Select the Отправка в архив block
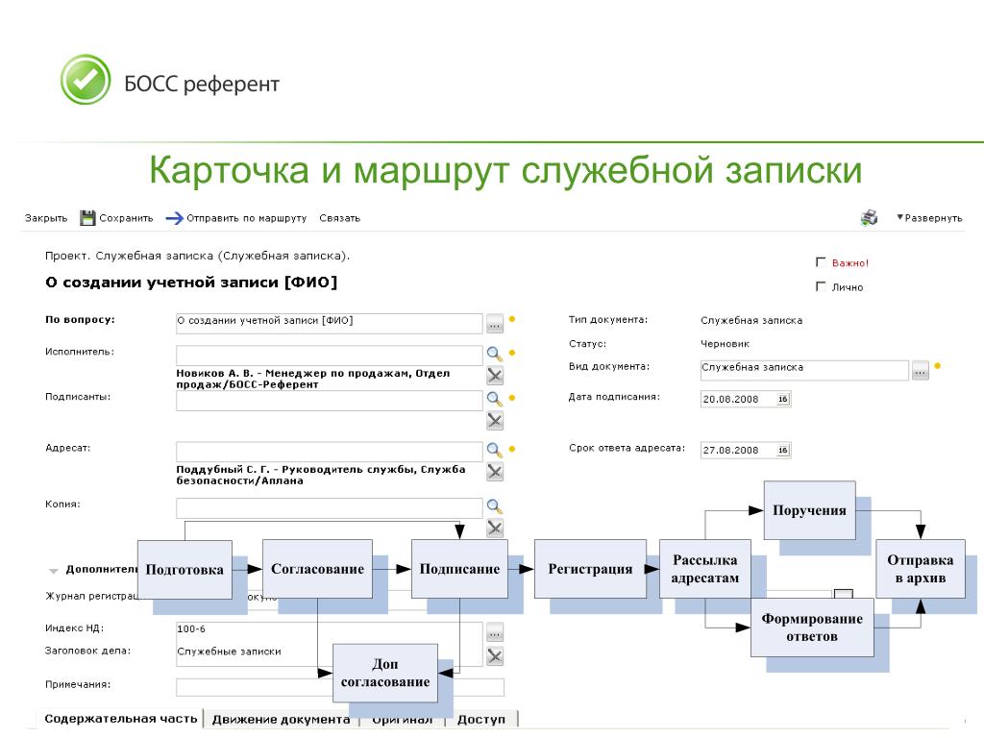The image size is (984, 738). click(x=920, y=569)
